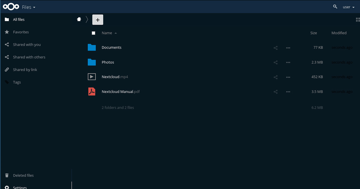Open more actions for Photos
Screen dimensions: 360x189
coord(288,62)
